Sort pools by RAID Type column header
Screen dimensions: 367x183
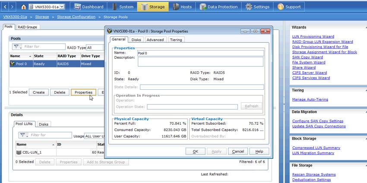(x=68, y=56)
